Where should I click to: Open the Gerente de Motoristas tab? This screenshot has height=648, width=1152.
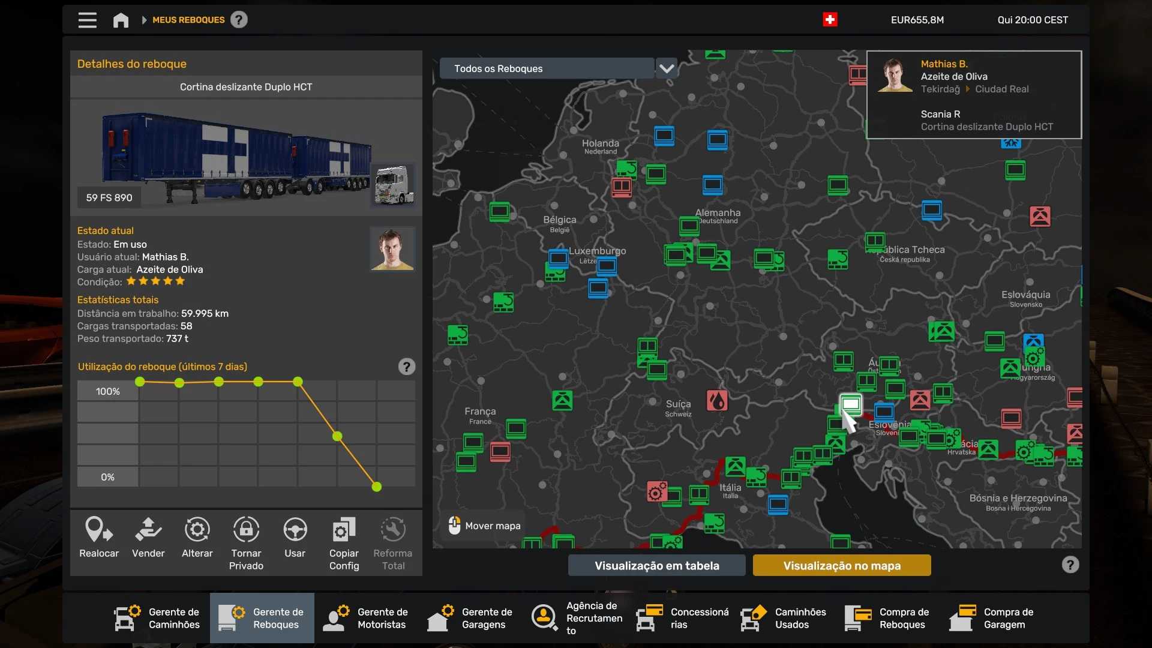click(367, 618)
